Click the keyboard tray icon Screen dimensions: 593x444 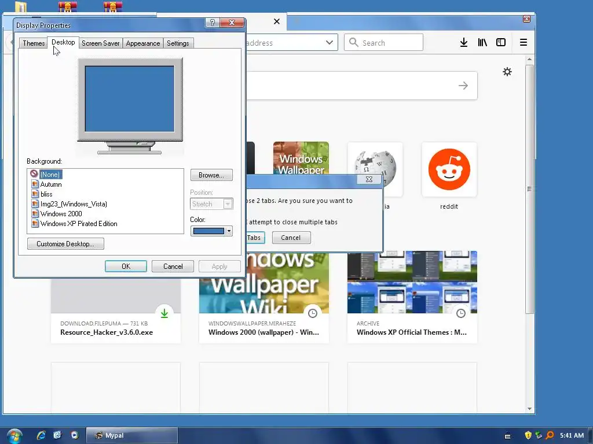click(508, 436)
